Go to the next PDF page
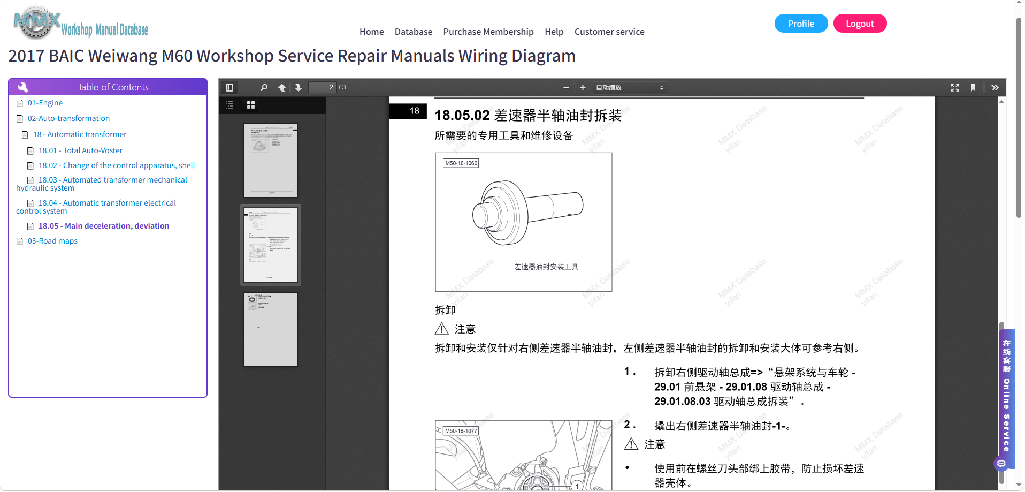The height and width of the screenshot is (492, 1025). point(299,88)
